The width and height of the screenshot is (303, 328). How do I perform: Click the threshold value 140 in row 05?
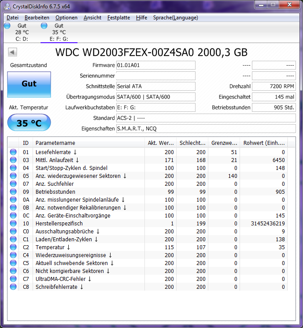click(233, 176)
